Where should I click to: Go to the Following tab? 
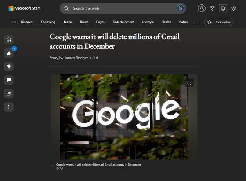[x=48, y=22]
